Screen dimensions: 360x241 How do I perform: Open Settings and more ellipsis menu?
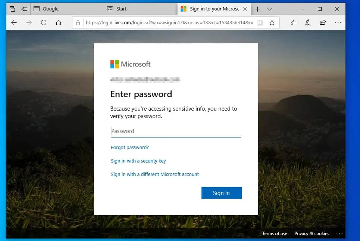click(338, 23)
